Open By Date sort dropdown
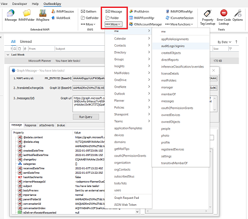 click(224, 42)
